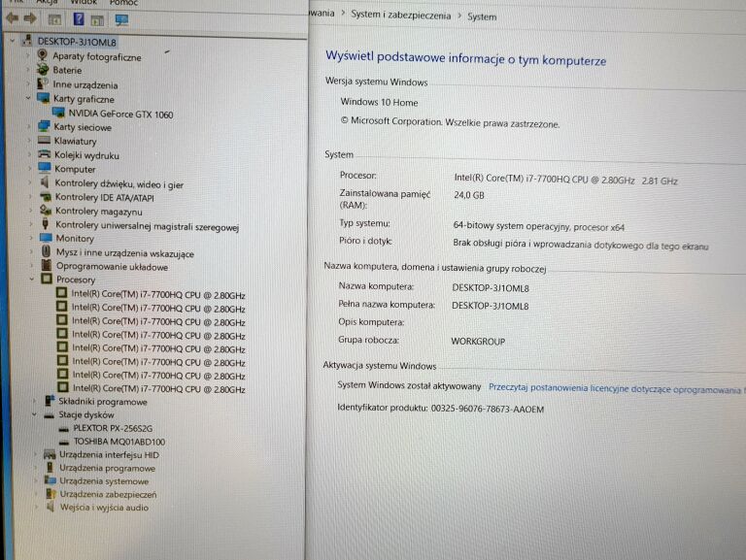Click the Procesory category icon

47,279
